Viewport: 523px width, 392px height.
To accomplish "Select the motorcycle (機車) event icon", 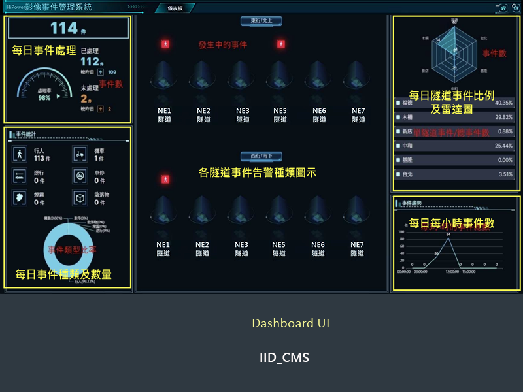I will click(80, 154).
